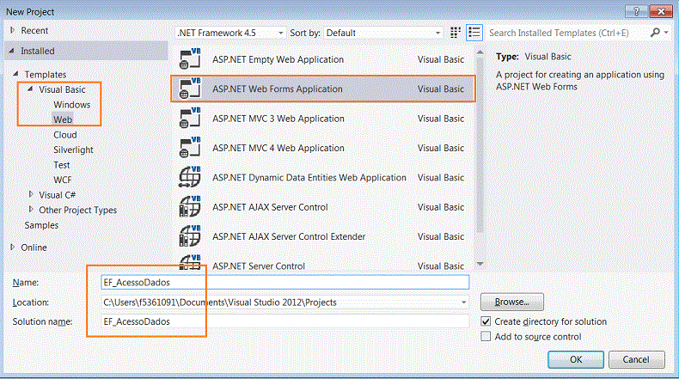679x379 pixels.
Task: Open the Location path dropdown arrow
Action: pyautogui.click(x=464, y=303)
